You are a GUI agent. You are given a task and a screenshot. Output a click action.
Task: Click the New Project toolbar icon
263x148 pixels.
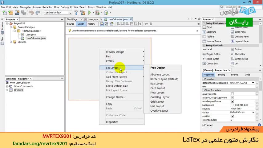11,13
